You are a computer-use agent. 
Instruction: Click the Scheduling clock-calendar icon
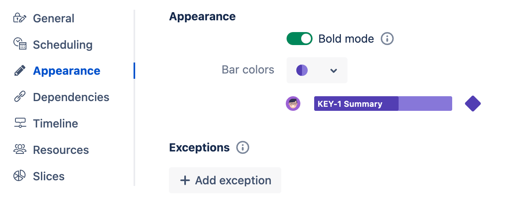(x=19, y=44)
